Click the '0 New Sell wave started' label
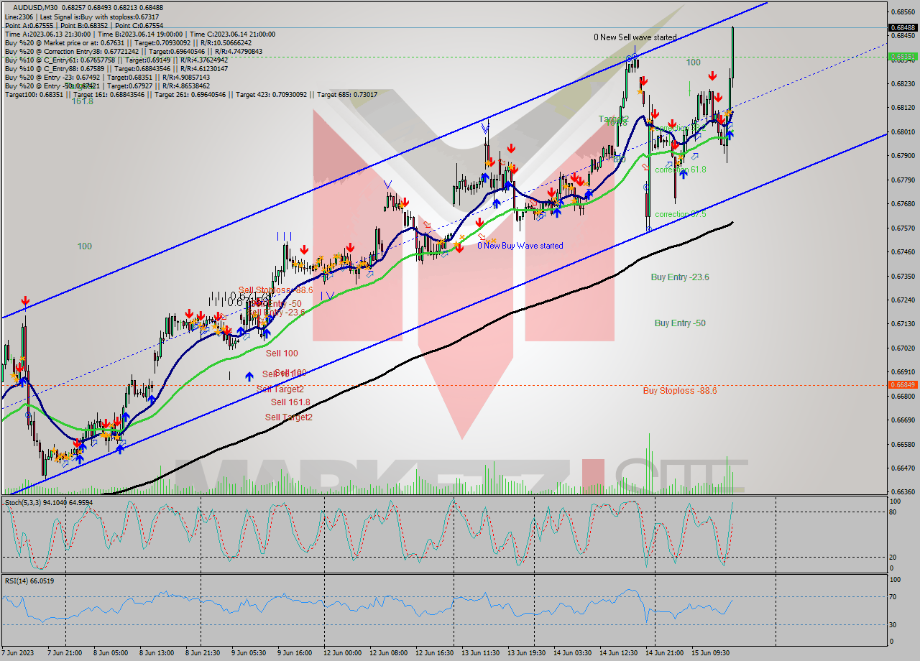Viewport: 920px width, 661px height. click(x=635, y=37)
